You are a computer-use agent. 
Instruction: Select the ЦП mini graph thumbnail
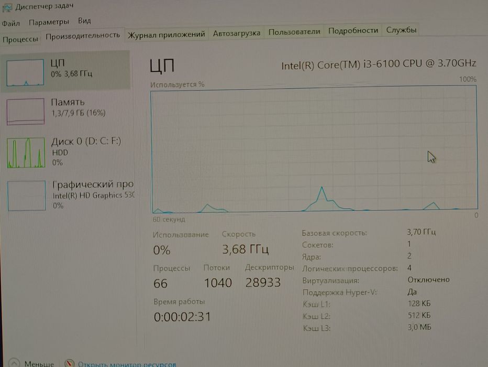click(x=25, y=72)
